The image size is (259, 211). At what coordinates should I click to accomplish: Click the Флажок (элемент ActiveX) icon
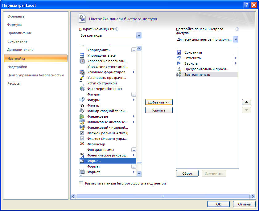click(x=82, y=133)
